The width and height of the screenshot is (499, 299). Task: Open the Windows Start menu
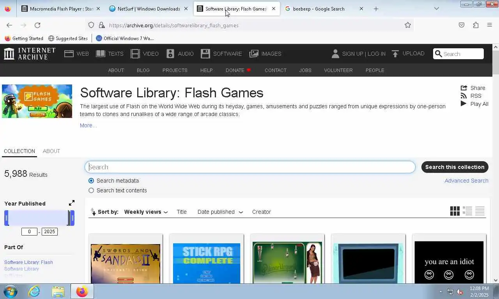[11, 291]
